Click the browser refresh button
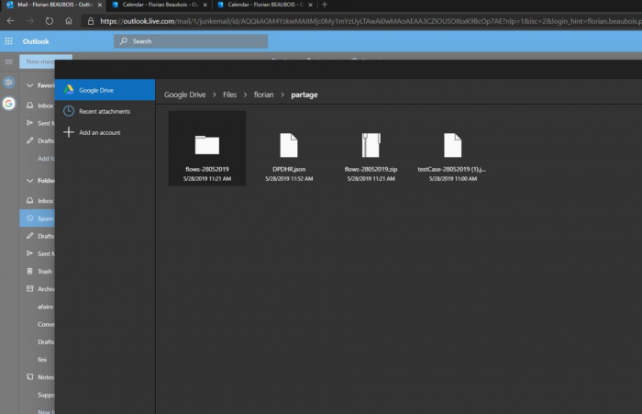 tap(49, 19)
